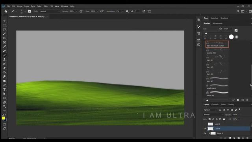Create new group folder icon in Layers panel
Viewport: 252px width, 142px height.
[x=239, y=138]
